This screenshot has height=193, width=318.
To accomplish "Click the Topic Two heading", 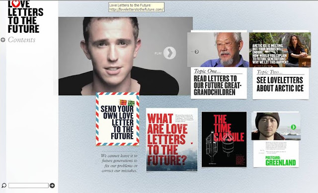I will pyautogui.click(x=269, y=72).
